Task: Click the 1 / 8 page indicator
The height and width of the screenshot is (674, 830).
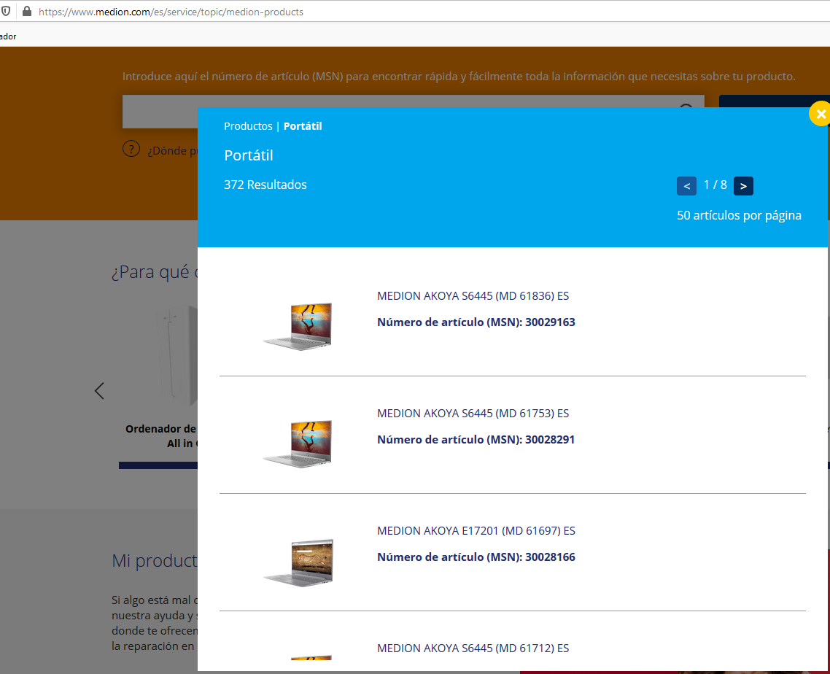Action: (715, 185)
